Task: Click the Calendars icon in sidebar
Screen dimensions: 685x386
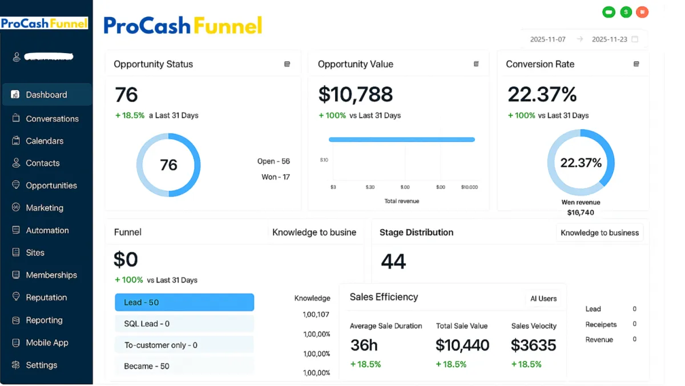Action: (x=15, y=140)
